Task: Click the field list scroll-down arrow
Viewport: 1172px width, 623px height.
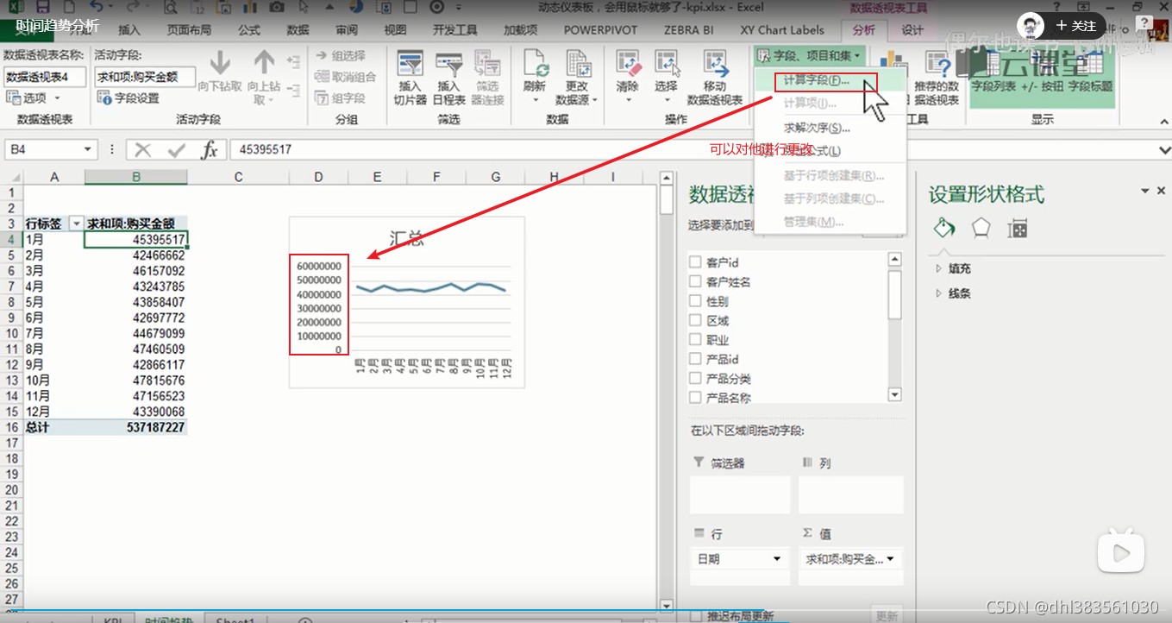Action: 894,394
